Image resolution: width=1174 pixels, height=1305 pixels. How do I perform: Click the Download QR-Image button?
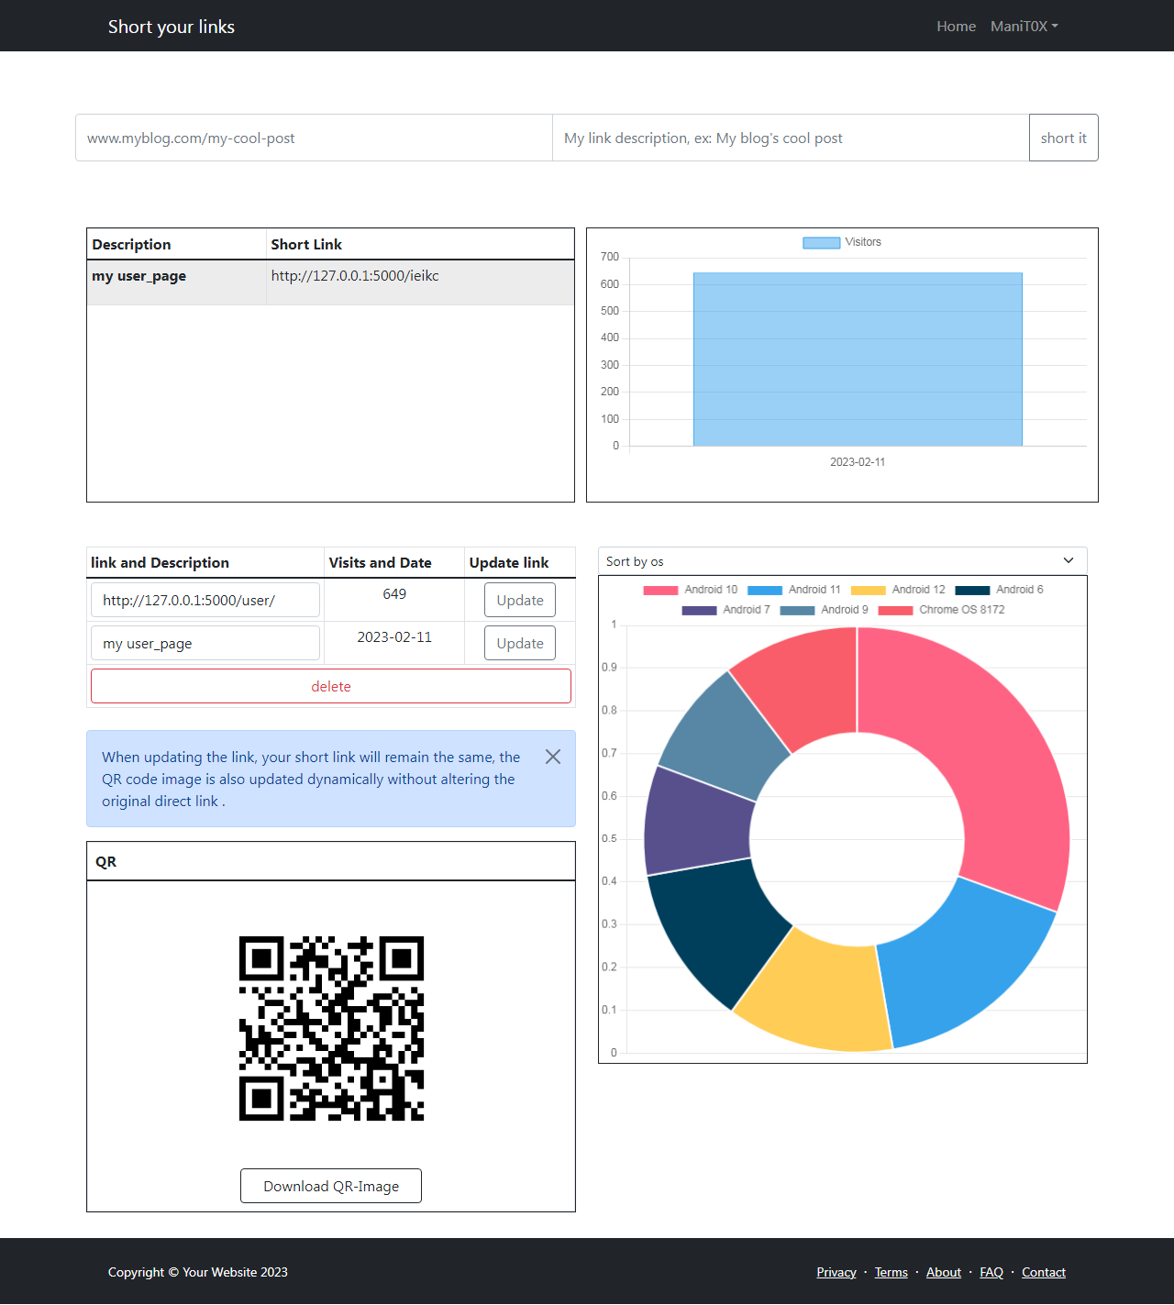click(x=331, y=1186)
